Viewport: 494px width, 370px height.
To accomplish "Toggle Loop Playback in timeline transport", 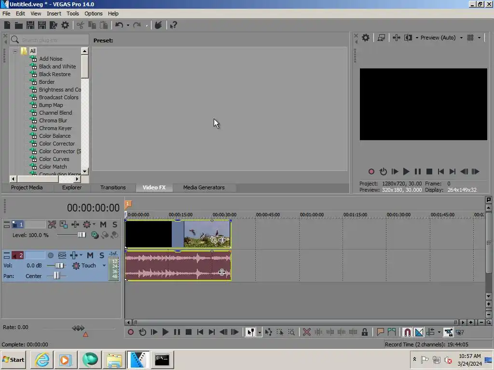I will [x=142, y=332].
